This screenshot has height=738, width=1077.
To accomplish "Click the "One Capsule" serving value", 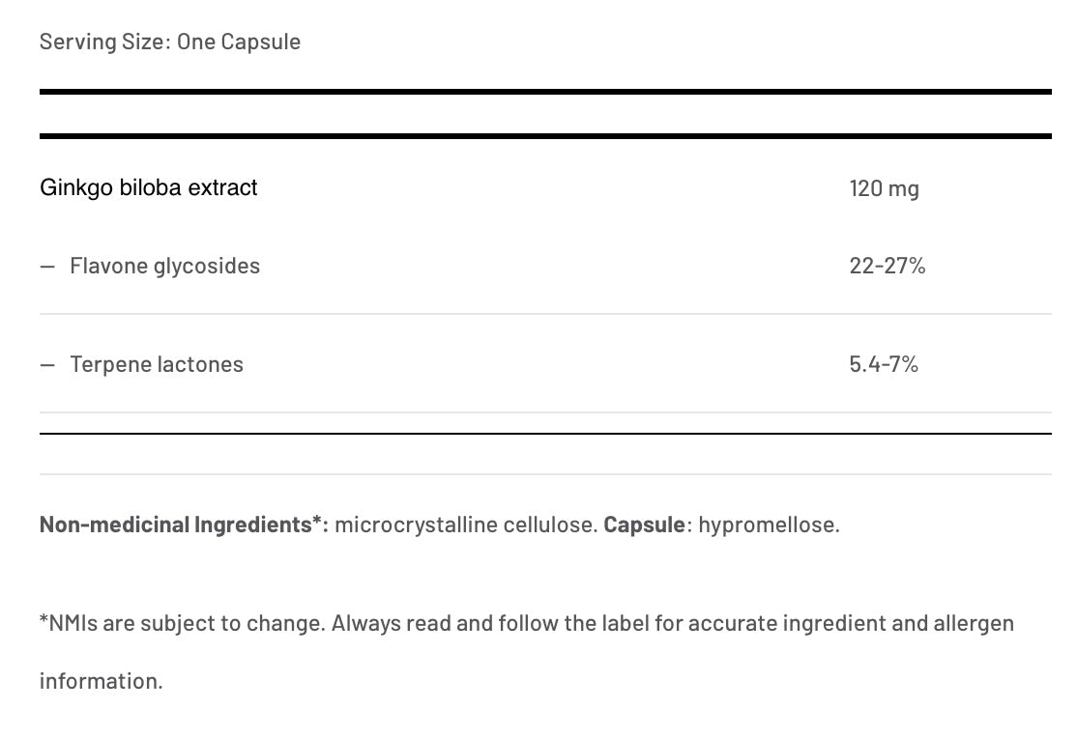I will pos(238,42).
